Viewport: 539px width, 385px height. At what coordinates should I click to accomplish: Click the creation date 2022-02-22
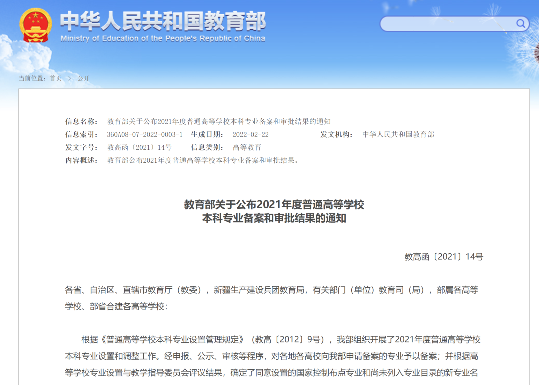click(x=250, y=134)
